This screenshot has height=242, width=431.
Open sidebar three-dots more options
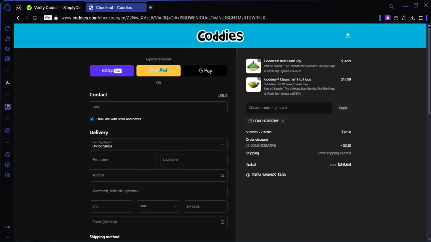(x=8, y=237)
